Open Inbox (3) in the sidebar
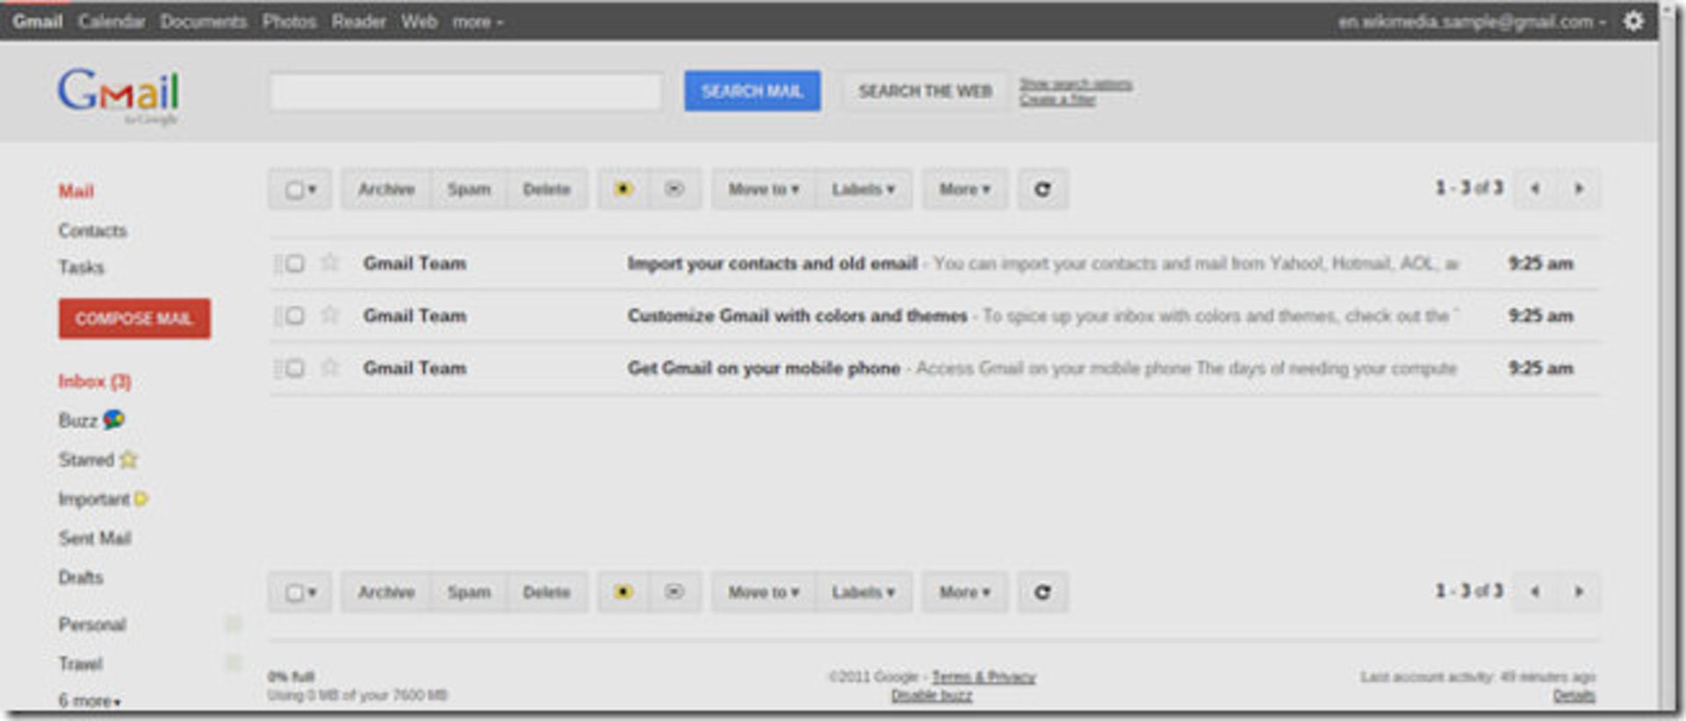Image resolution: width=1686 pixels, height=721 pixels. 95,381
